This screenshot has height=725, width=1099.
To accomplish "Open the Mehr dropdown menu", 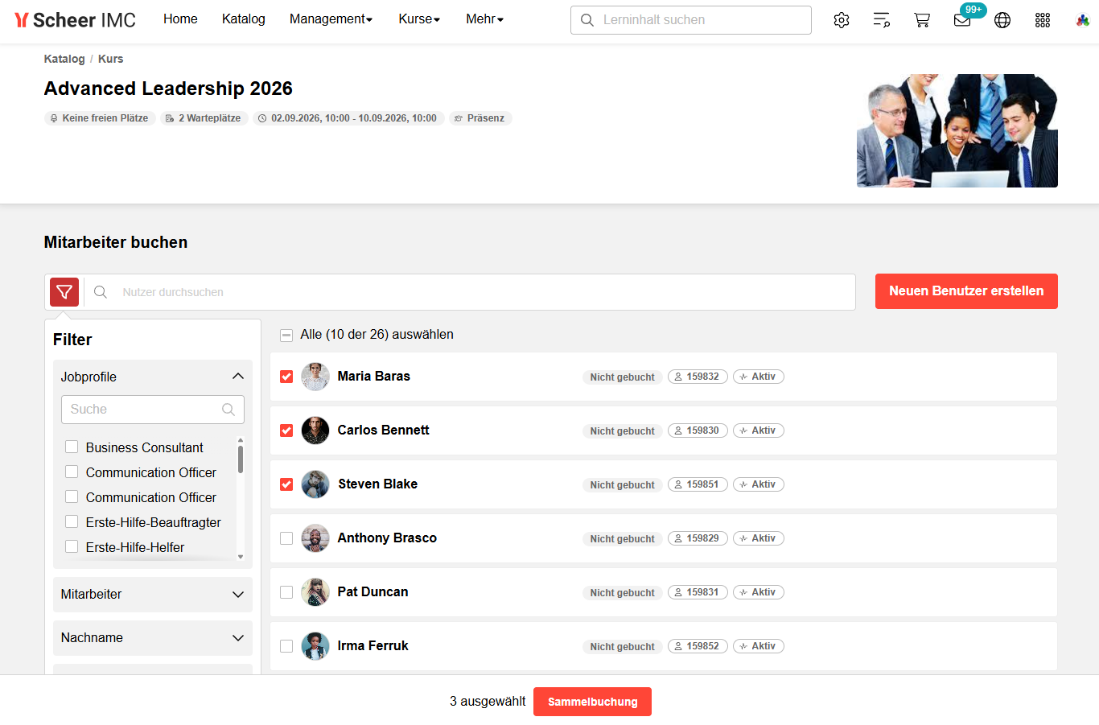I will (484, 19).
